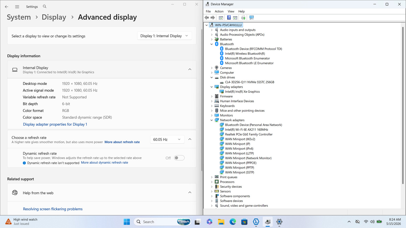Image resolution: width=406 pixels, height=228 pixels.
Task: Select Bluetooth Device (RFCOMM Protocol TDI)
Action: coord(253,49)
